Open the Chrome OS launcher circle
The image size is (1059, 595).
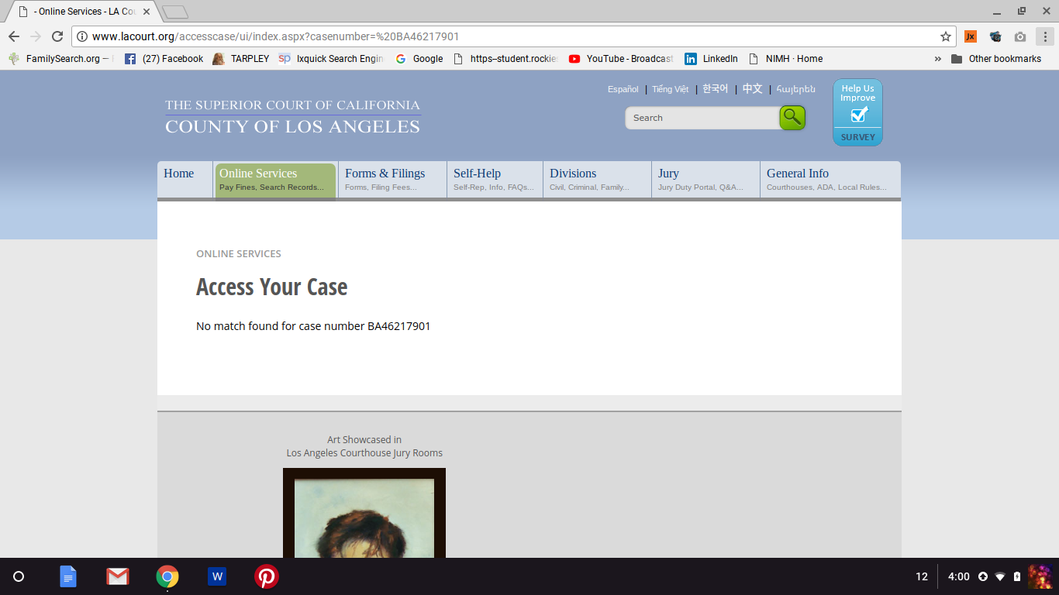pos(19,576)
